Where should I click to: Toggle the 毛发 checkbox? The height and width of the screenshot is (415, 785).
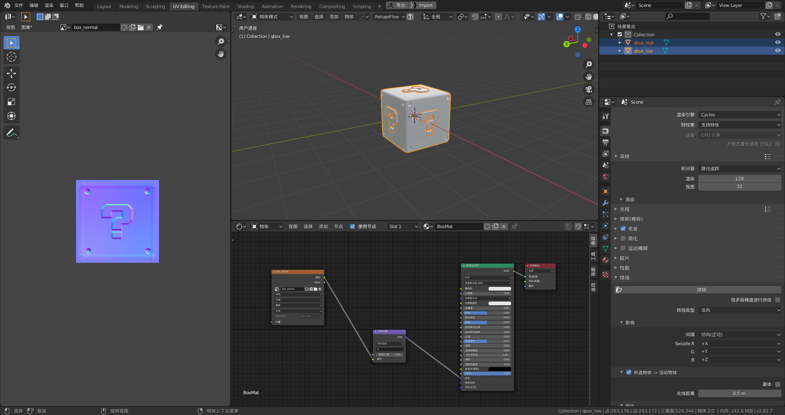tap(623, 229)
